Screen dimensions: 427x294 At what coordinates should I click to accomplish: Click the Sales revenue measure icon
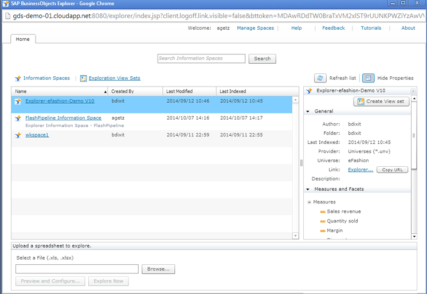click(x=323, y=211)
